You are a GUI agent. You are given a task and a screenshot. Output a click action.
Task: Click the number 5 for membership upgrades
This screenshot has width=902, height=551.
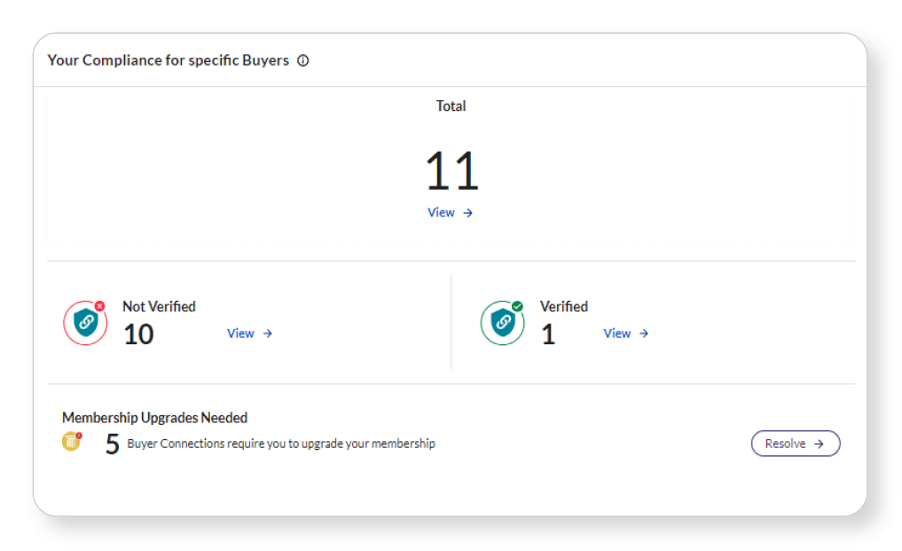point(112,444)
